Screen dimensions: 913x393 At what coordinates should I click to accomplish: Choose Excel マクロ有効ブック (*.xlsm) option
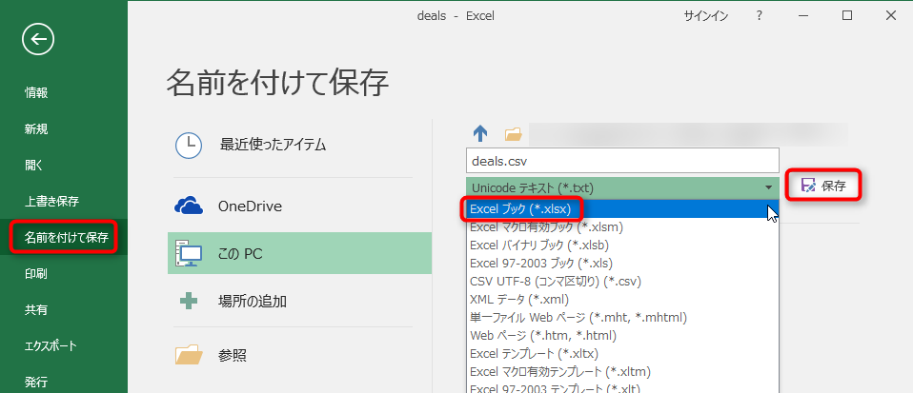622,226
